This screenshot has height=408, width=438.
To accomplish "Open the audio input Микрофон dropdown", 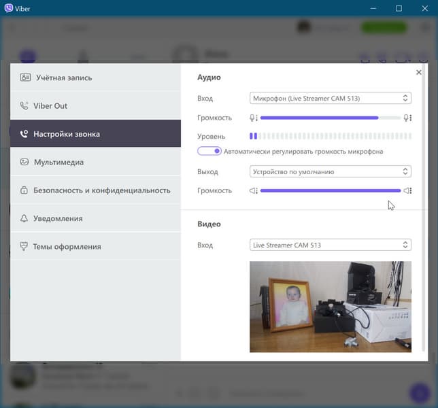I will 330,98.
